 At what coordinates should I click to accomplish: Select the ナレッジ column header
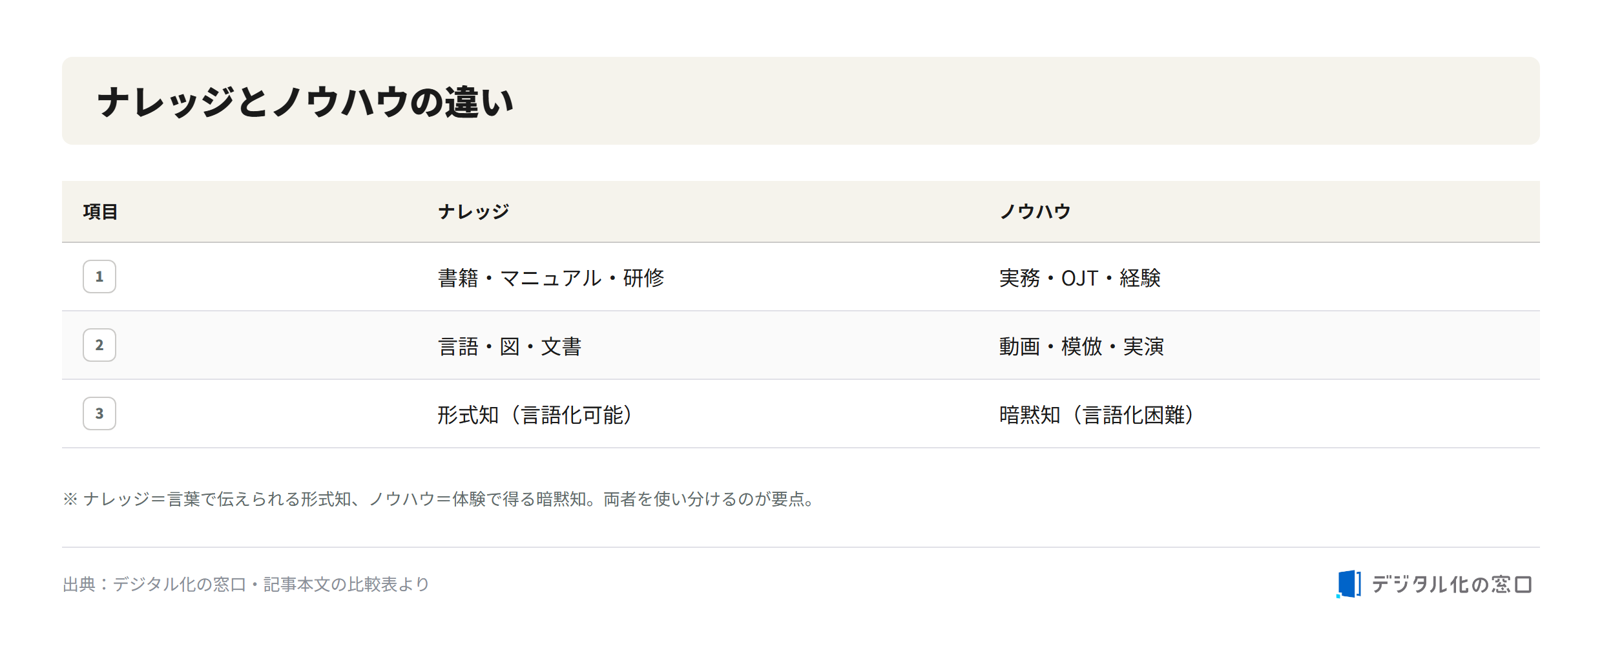pyautogui.click(x=473, y=212)
